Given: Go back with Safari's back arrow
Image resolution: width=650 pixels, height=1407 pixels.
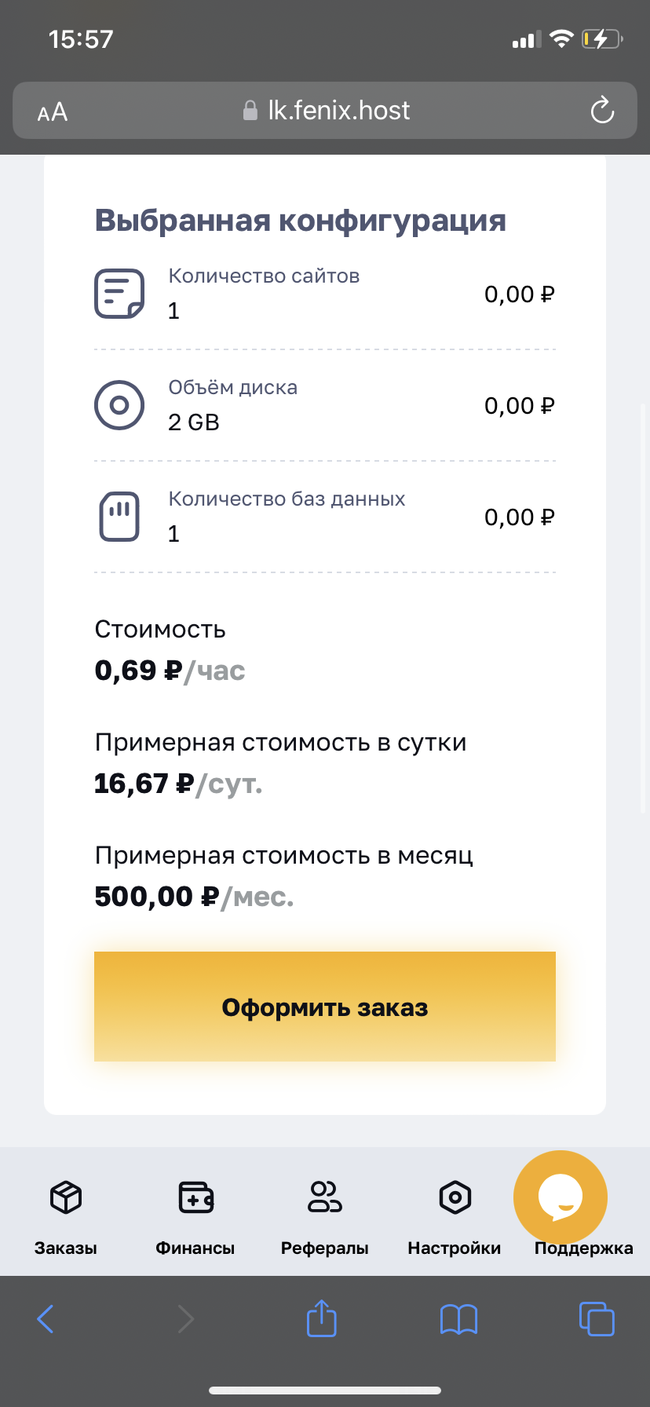Looking at the screenshot, I should point(46,1319).
